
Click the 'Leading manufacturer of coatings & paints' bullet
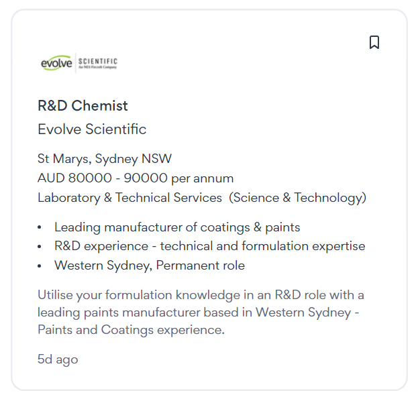[x=177, y=227]
